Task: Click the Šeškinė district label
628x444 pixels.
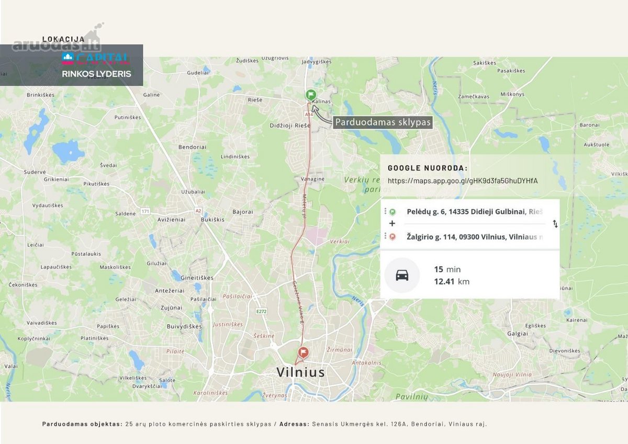Action: click(264, 335)
